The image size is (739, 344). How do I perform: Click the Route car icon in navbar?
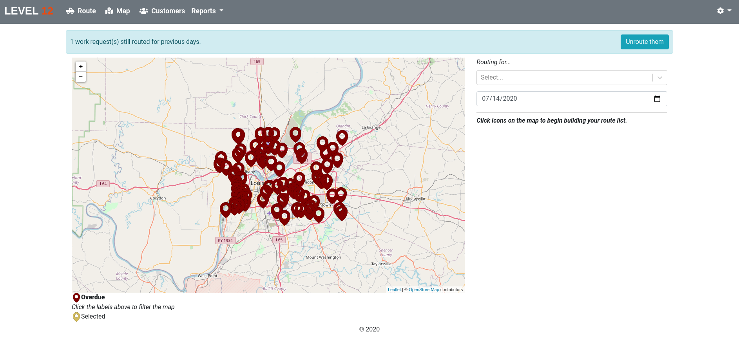70,11
